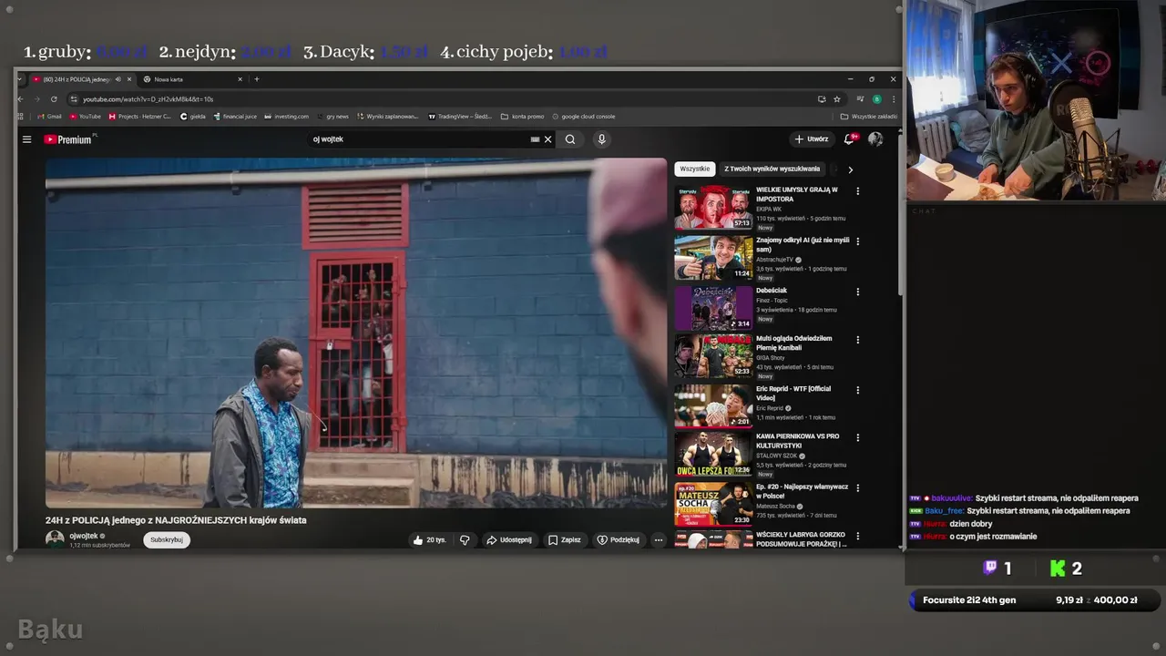This screenshot has width=1166, height=656.
Task: Click the magnifier search button
Action: pos(570,139)
